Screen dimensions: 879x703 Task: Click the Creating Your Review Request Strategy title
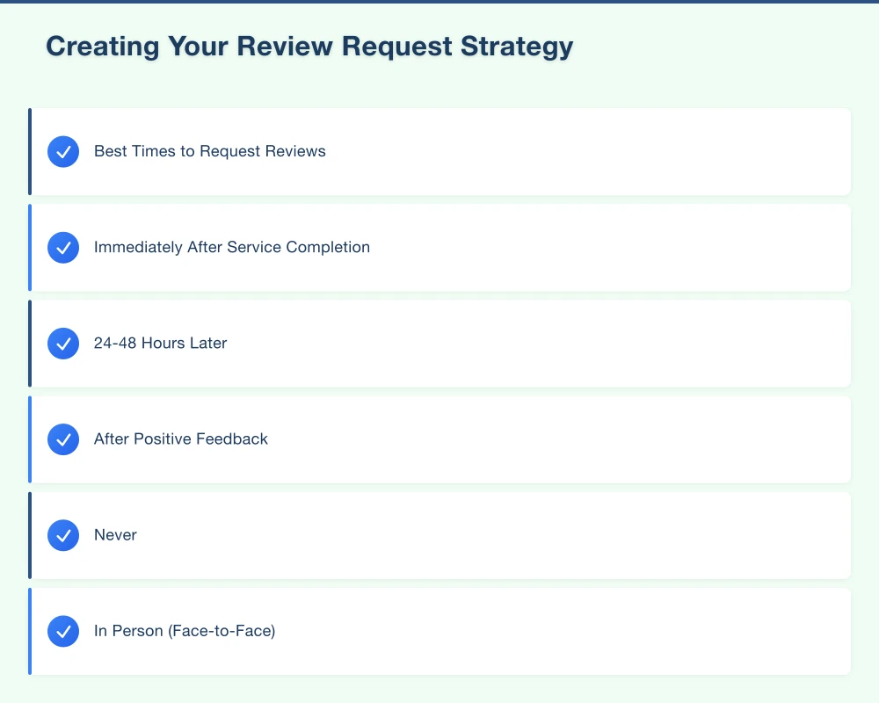coord(309,46)
